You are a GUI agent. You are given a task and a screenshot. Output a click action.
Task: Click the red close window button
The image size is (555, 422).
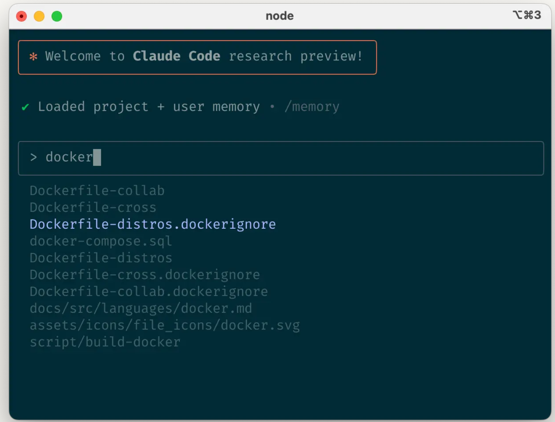pyautogui.click(x=21, y=16)
